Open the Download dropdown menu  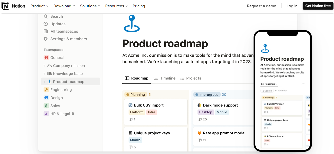64,6
